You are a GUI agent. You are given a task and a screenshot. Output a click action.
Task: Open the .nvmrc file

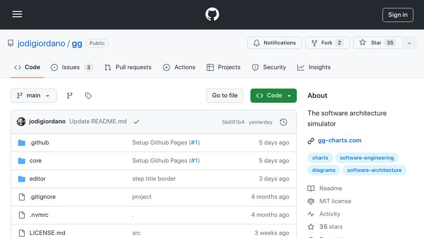(x=39, y=215)
